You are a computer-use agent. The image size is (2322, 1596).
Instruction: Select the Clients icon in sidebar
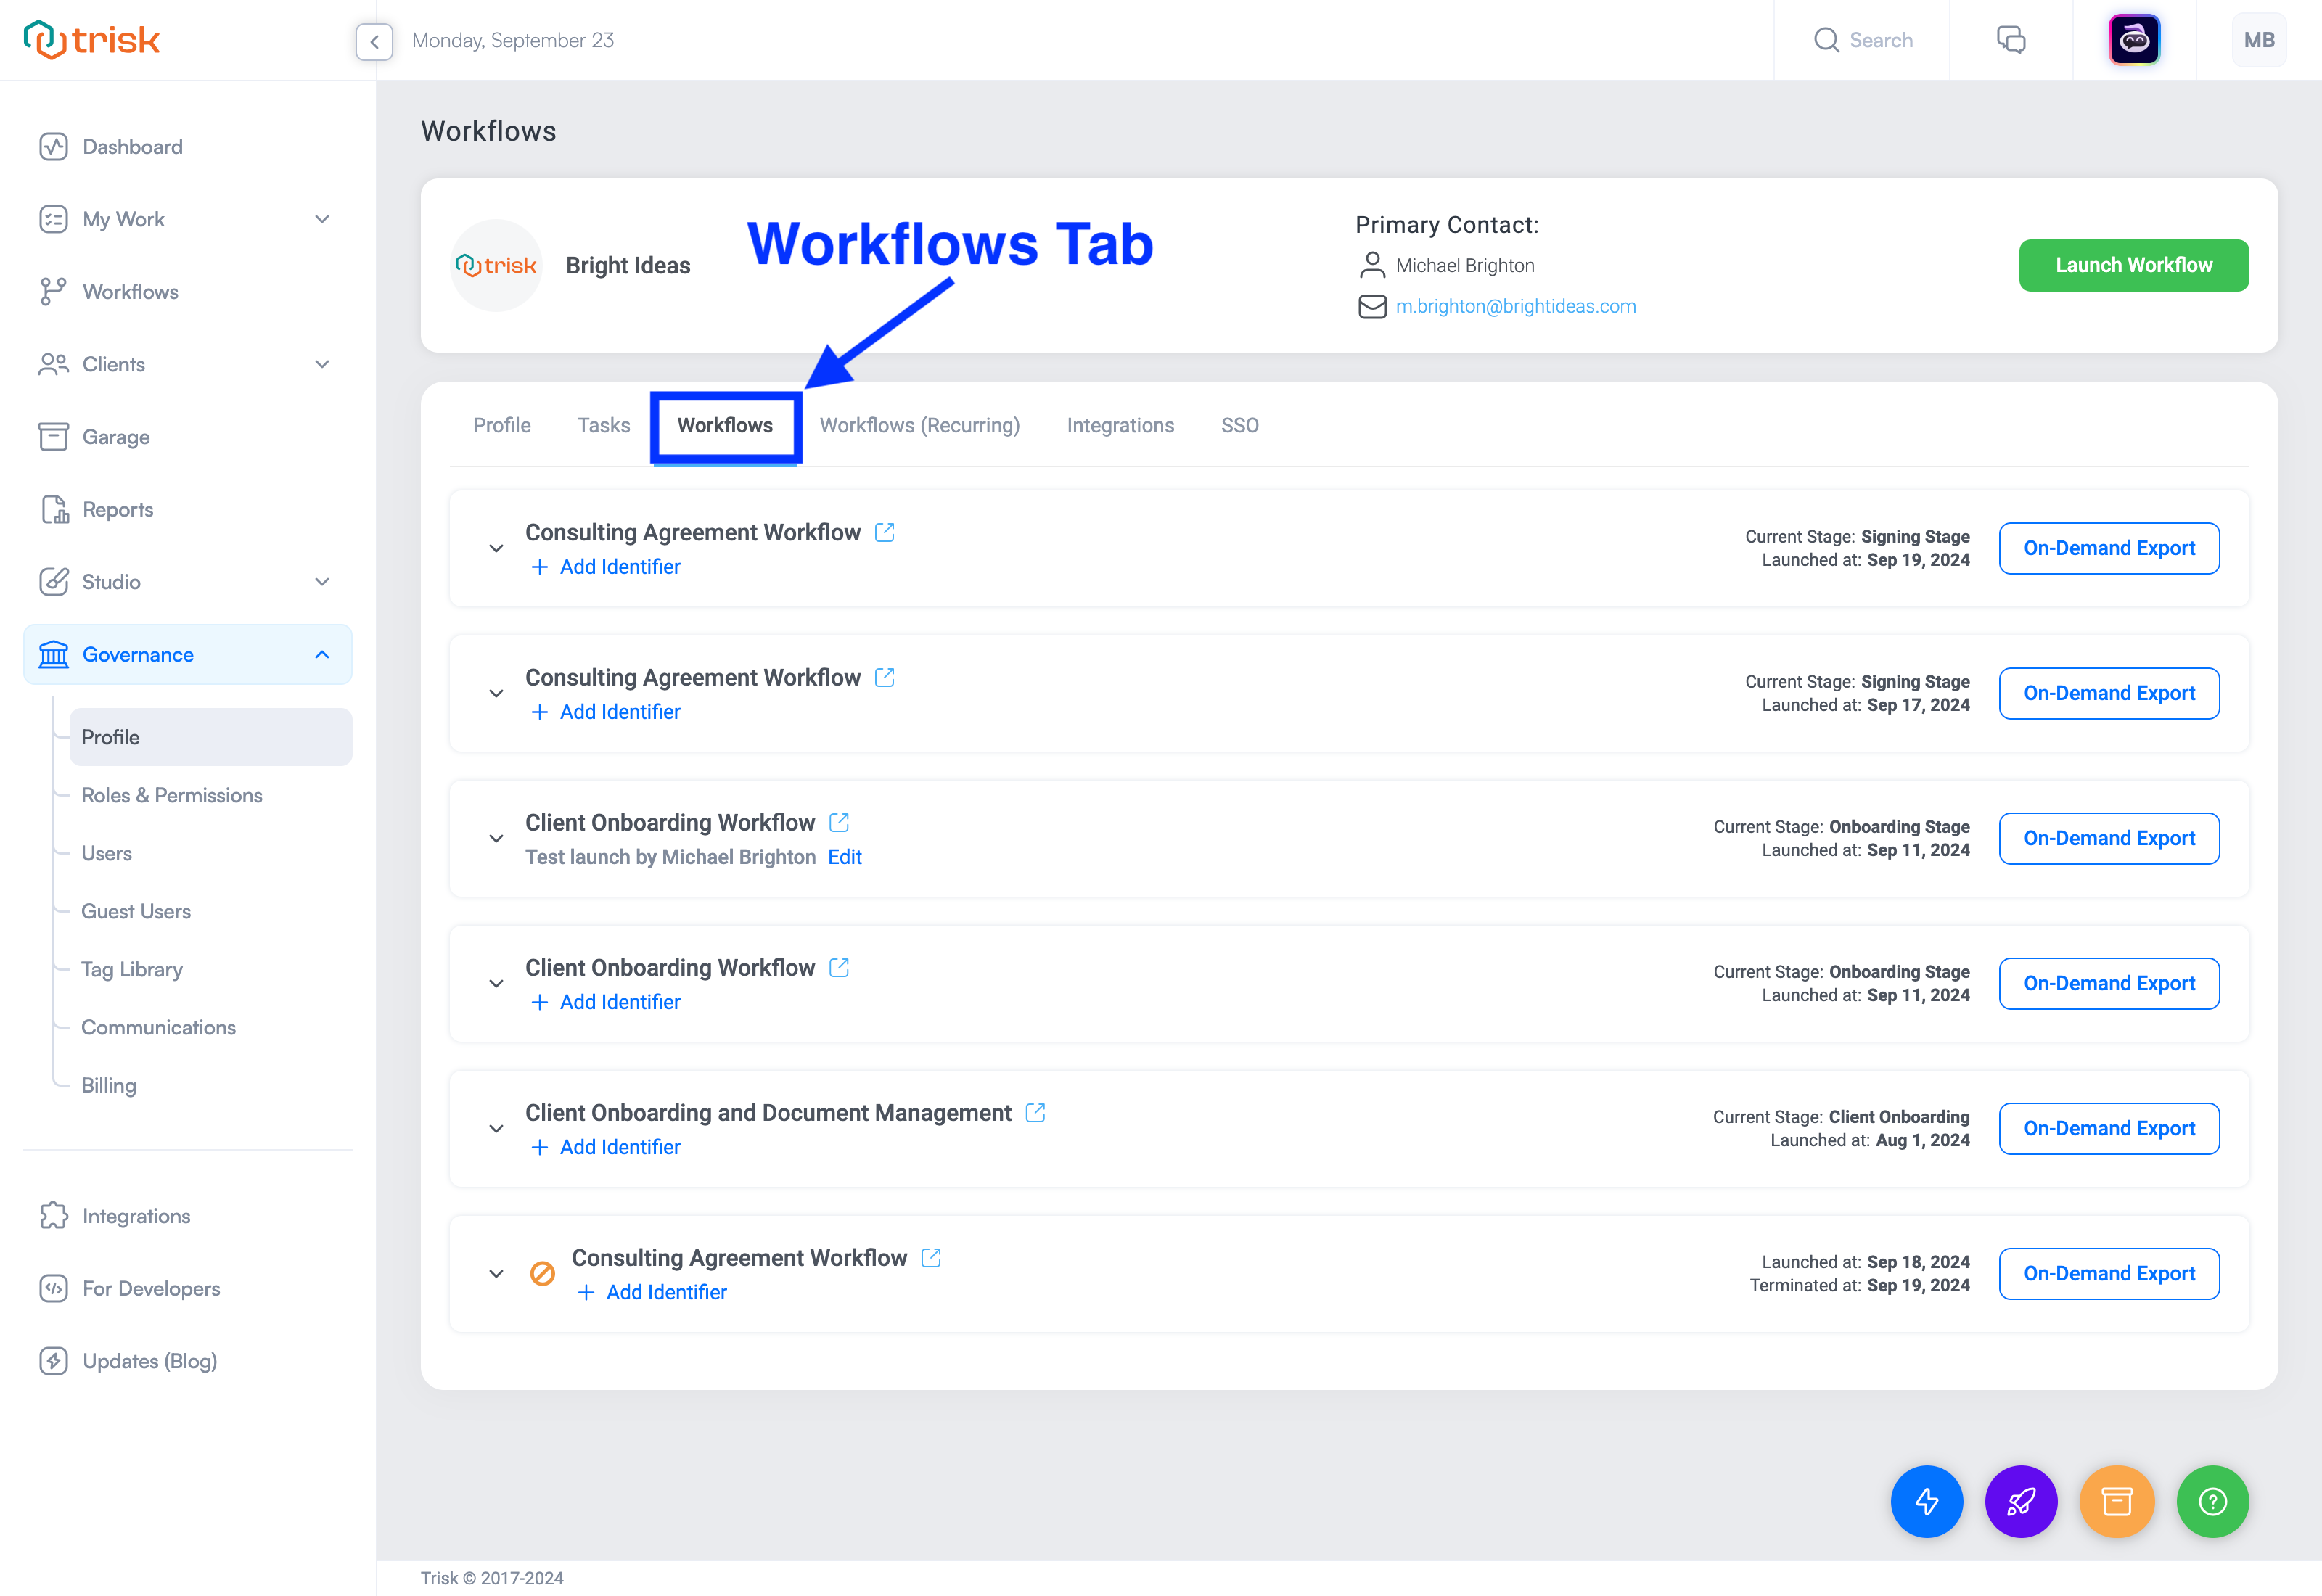[x=53, y=363]
